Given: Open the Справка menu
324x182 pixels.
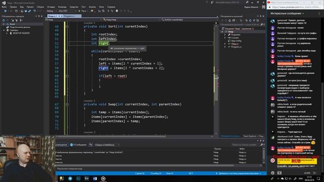Looking at the screenshot, I should (x=111, y=7).
